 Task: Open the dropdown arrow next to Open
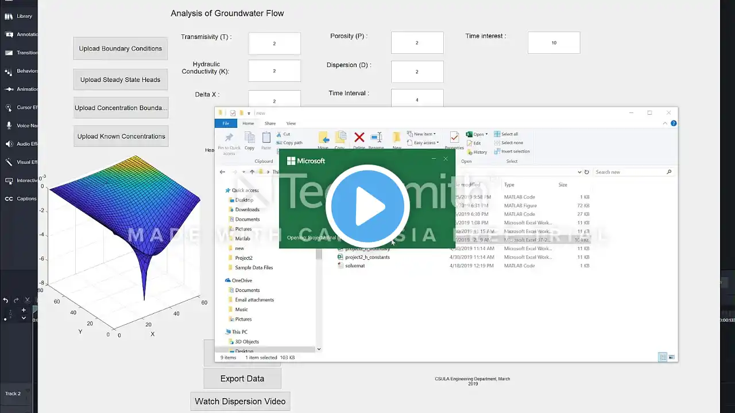tap(485, 134)
